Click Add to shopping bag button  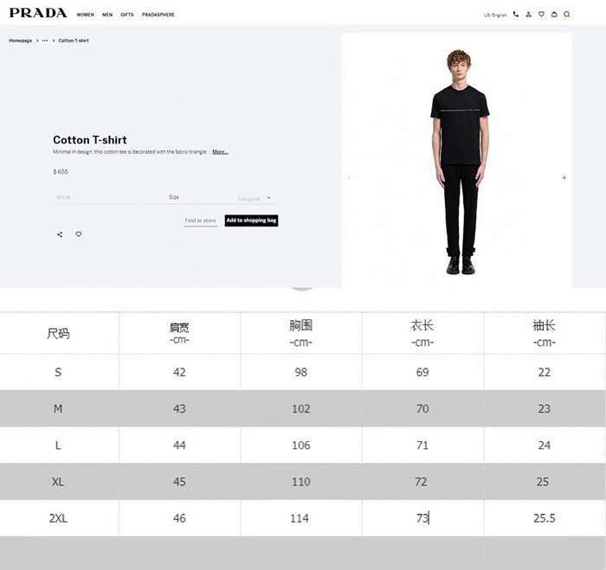251,221
